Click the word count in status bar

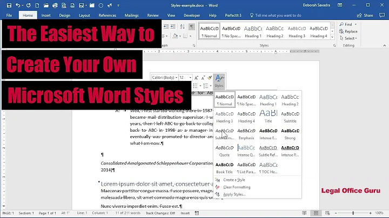[x=128, y=213]
